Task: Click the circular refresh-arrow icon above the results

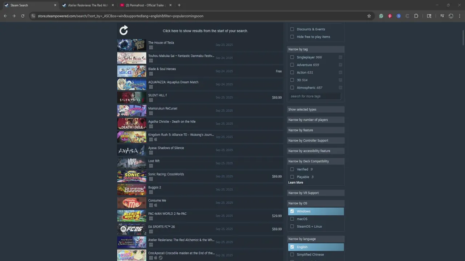Action: [x=124, y=30]
